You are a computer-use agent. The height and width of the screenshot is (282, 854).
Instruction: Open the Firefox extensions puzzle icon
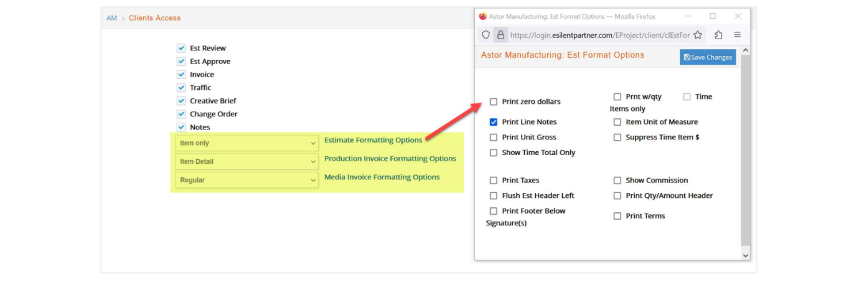(x=718, y=35)
